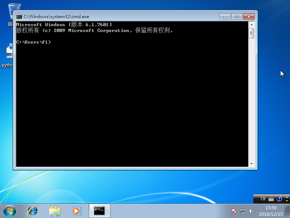This screenshot has height=218, width=290.
Task: Open the Action Center flag tray icon
Action: pyautogui.click(x=234, y=211)
